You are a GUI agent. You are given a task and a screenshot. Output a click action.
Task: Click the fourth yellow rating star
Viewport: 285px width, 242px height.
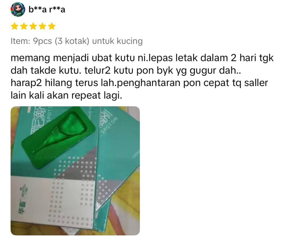coord(42,26)
